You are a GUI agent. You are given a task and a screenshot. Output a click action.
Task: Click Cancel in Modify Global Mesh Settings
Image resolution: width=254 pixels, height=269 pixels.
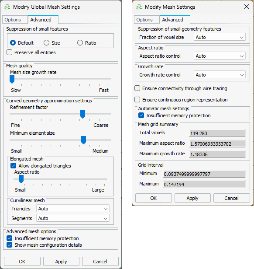coord(100,262)
